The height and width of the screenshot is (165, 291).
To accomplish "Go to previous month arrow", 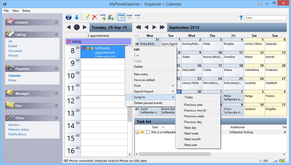I will pyautogui.click(x=146, y=27).
